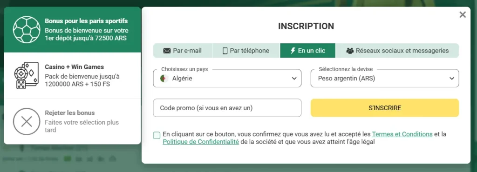This screenshot has height=172, width=477.
Task: Click the envelope icon on e-mail tab
Action: click(167, 51)
